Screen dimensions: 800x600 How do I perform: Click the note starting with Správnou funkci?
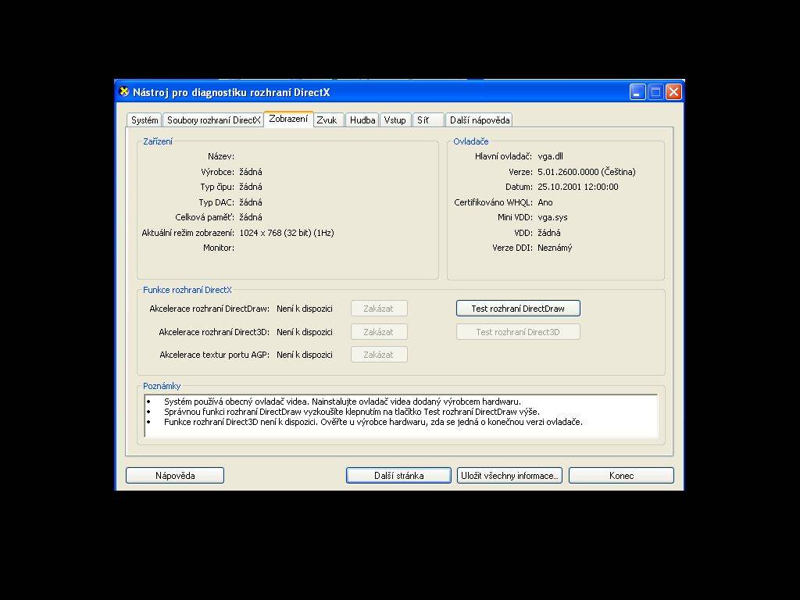(x=352, y=412)
